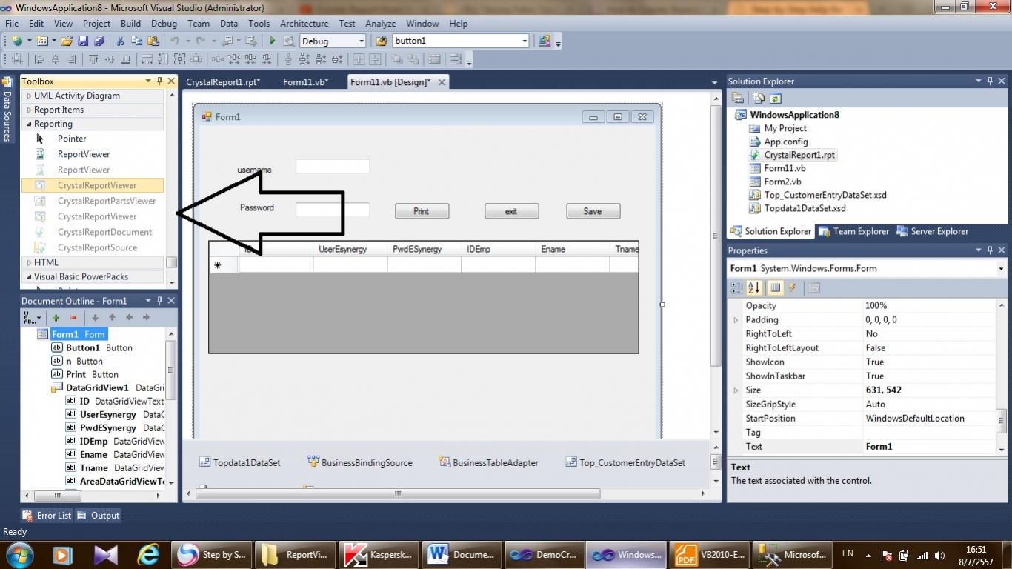The image size is (1012, 569).
Task: Expand the UML Activity Diagram toolbox group
Action: [x=30, y=96]
